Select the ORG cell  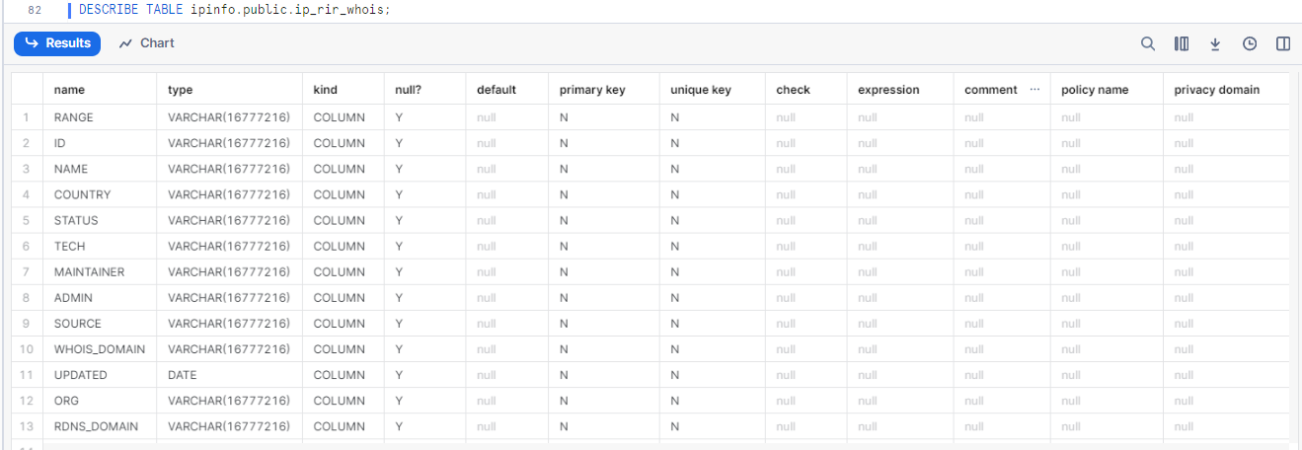100,401
